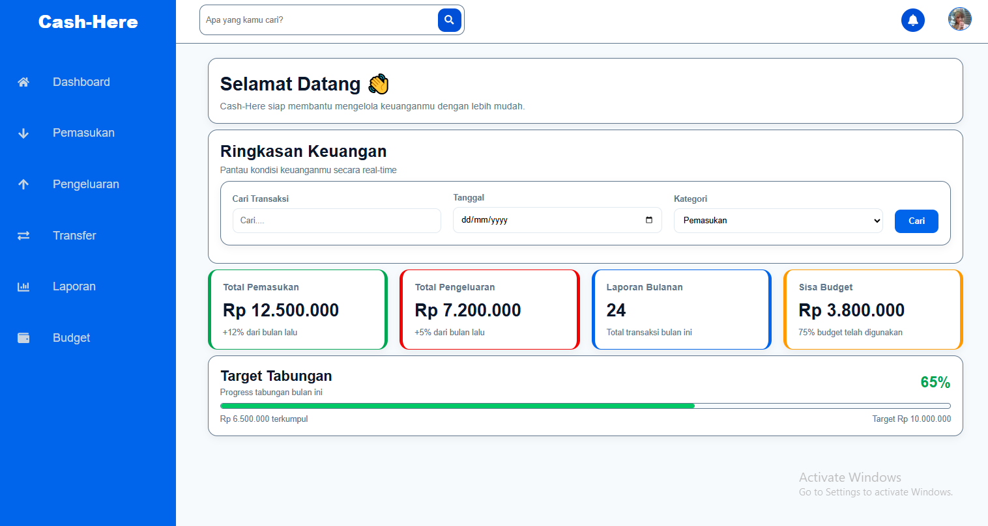Click the Dashboard home icon
This screenshot has width=988, height=526.
pyautogui.click(x=23, y=82)
